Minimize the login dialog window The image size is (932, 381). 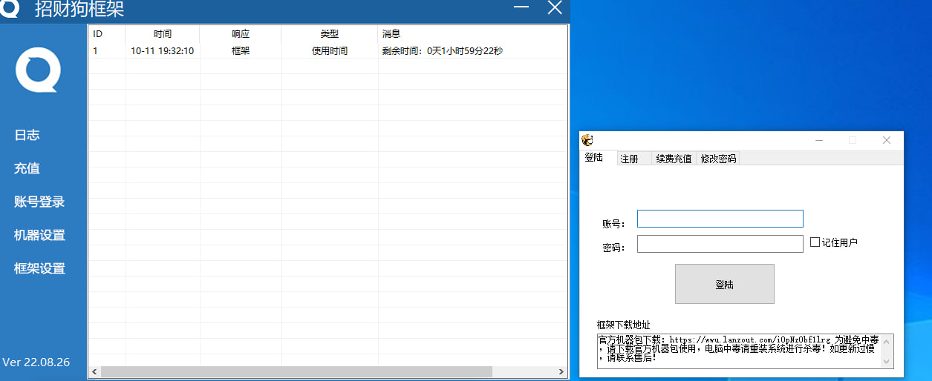coord(819,140)
